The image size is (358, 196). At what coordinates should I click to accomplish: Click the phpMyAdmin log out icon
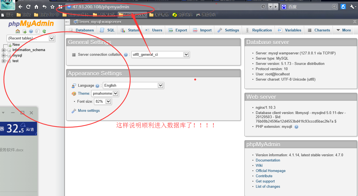24,31
